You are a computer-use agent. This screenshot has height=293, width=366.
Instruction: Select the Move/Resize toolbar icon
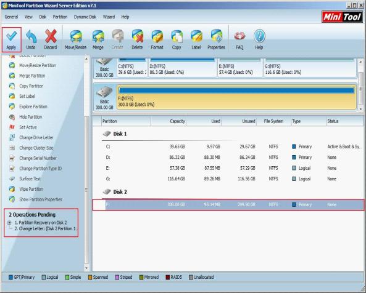click(76, 36)
